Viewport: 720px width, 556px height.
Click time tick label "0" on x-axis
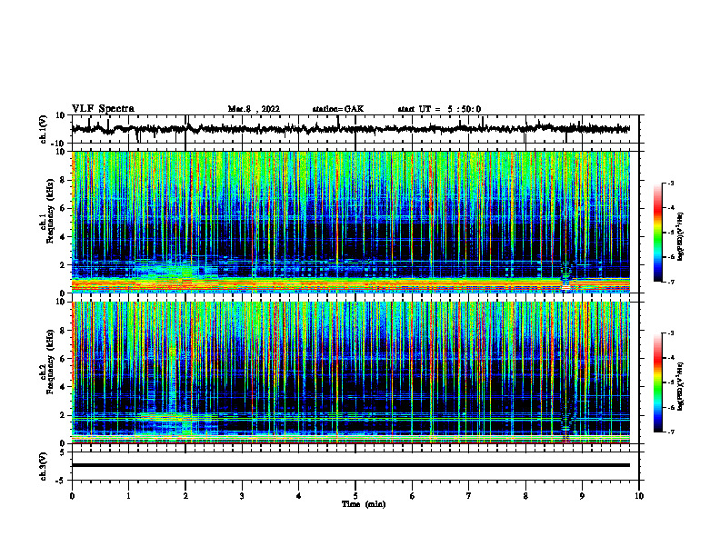coord(72,496)
